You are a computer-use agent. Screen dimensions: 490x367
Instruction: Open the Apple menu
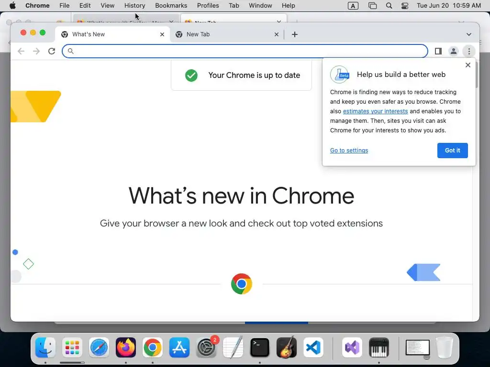(x=12, y=6)
